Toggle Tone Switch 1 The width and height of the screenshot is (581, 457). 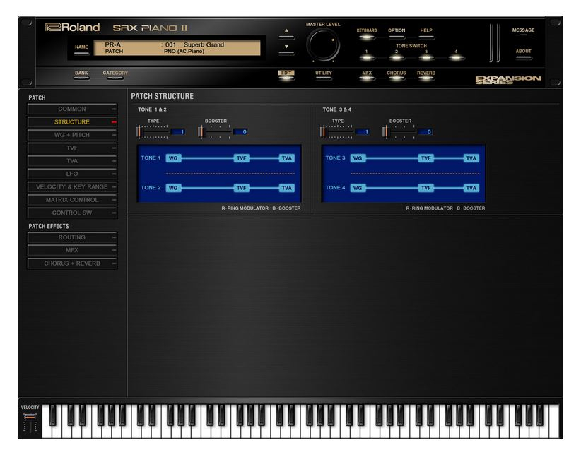(367, 57)
